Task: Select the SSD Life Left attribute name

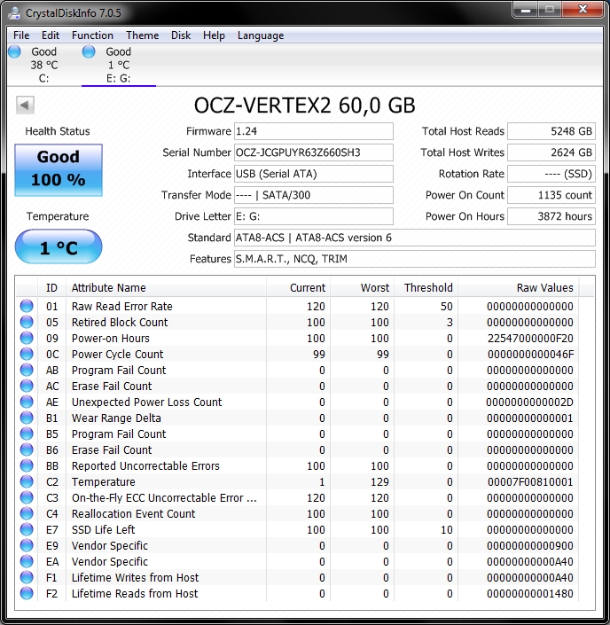Action: (103, 529)
